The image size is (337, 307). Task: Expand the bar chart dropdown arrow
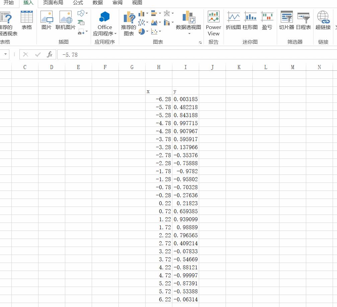160,13
